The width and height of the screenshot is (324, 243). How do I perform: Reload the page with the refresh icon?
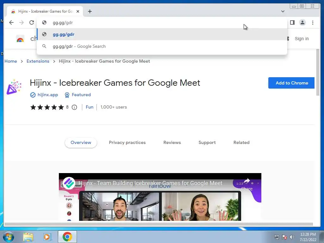(x=32, y=22)
